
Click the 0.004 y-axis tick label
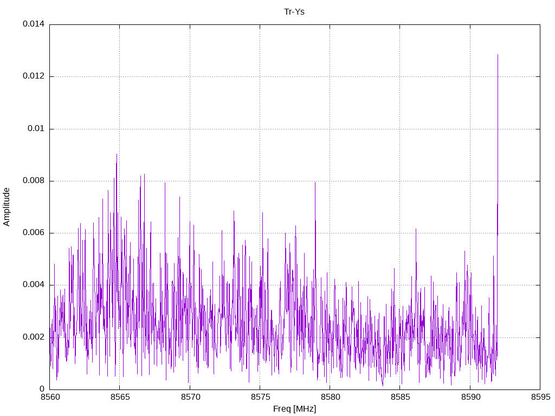34,285
